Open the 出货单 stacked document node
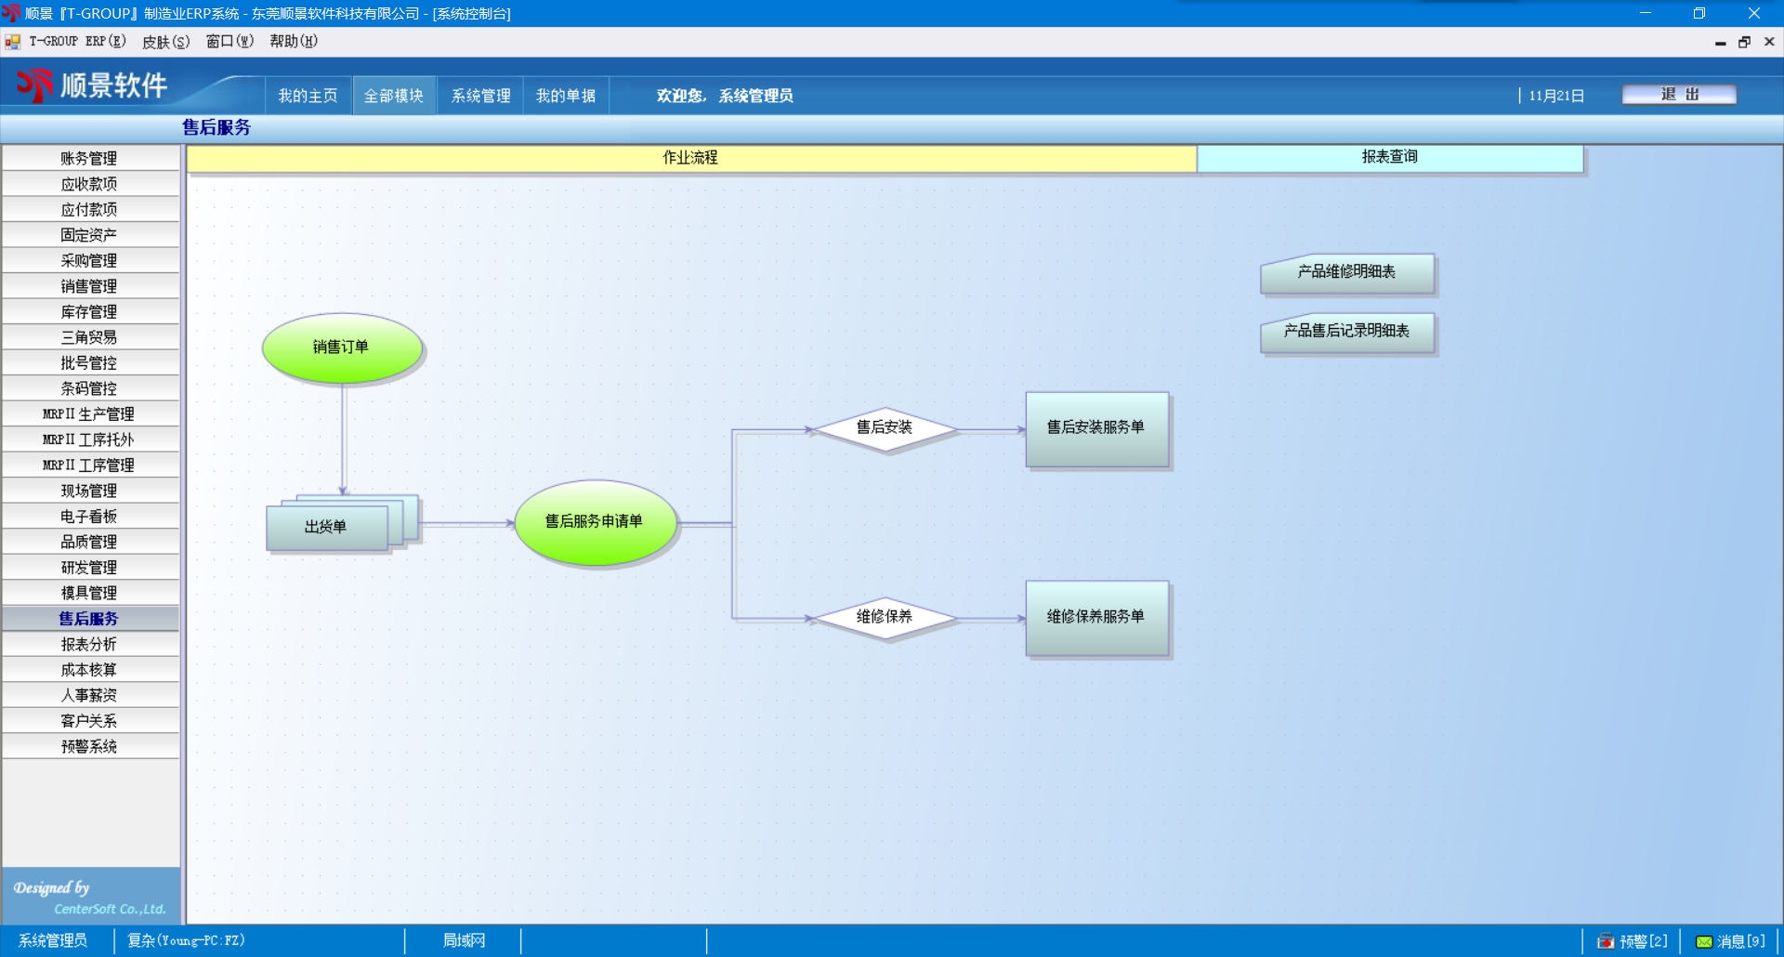Viewport: 1784px width, 957px height. coord(327,527)
